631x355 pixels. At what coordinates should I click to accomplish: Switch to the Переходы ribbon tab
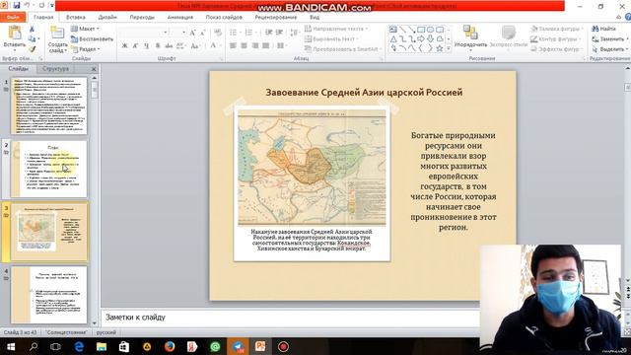tap(142, 17)
